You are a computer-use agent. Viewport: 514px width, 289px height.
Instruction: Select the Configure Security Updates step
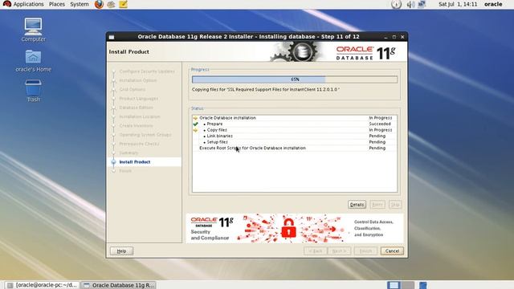pos(147,71)
